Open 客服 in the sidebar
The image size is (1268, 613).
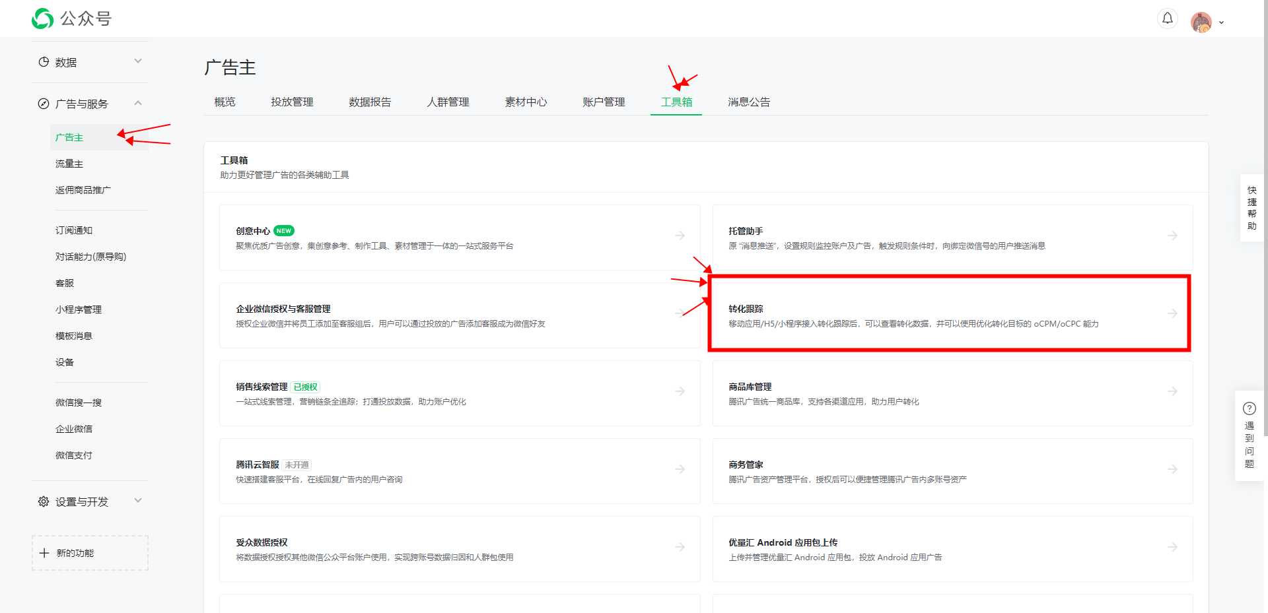pos(65,283)
